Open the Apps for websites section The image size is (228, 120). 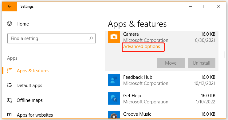coord(35,115)
